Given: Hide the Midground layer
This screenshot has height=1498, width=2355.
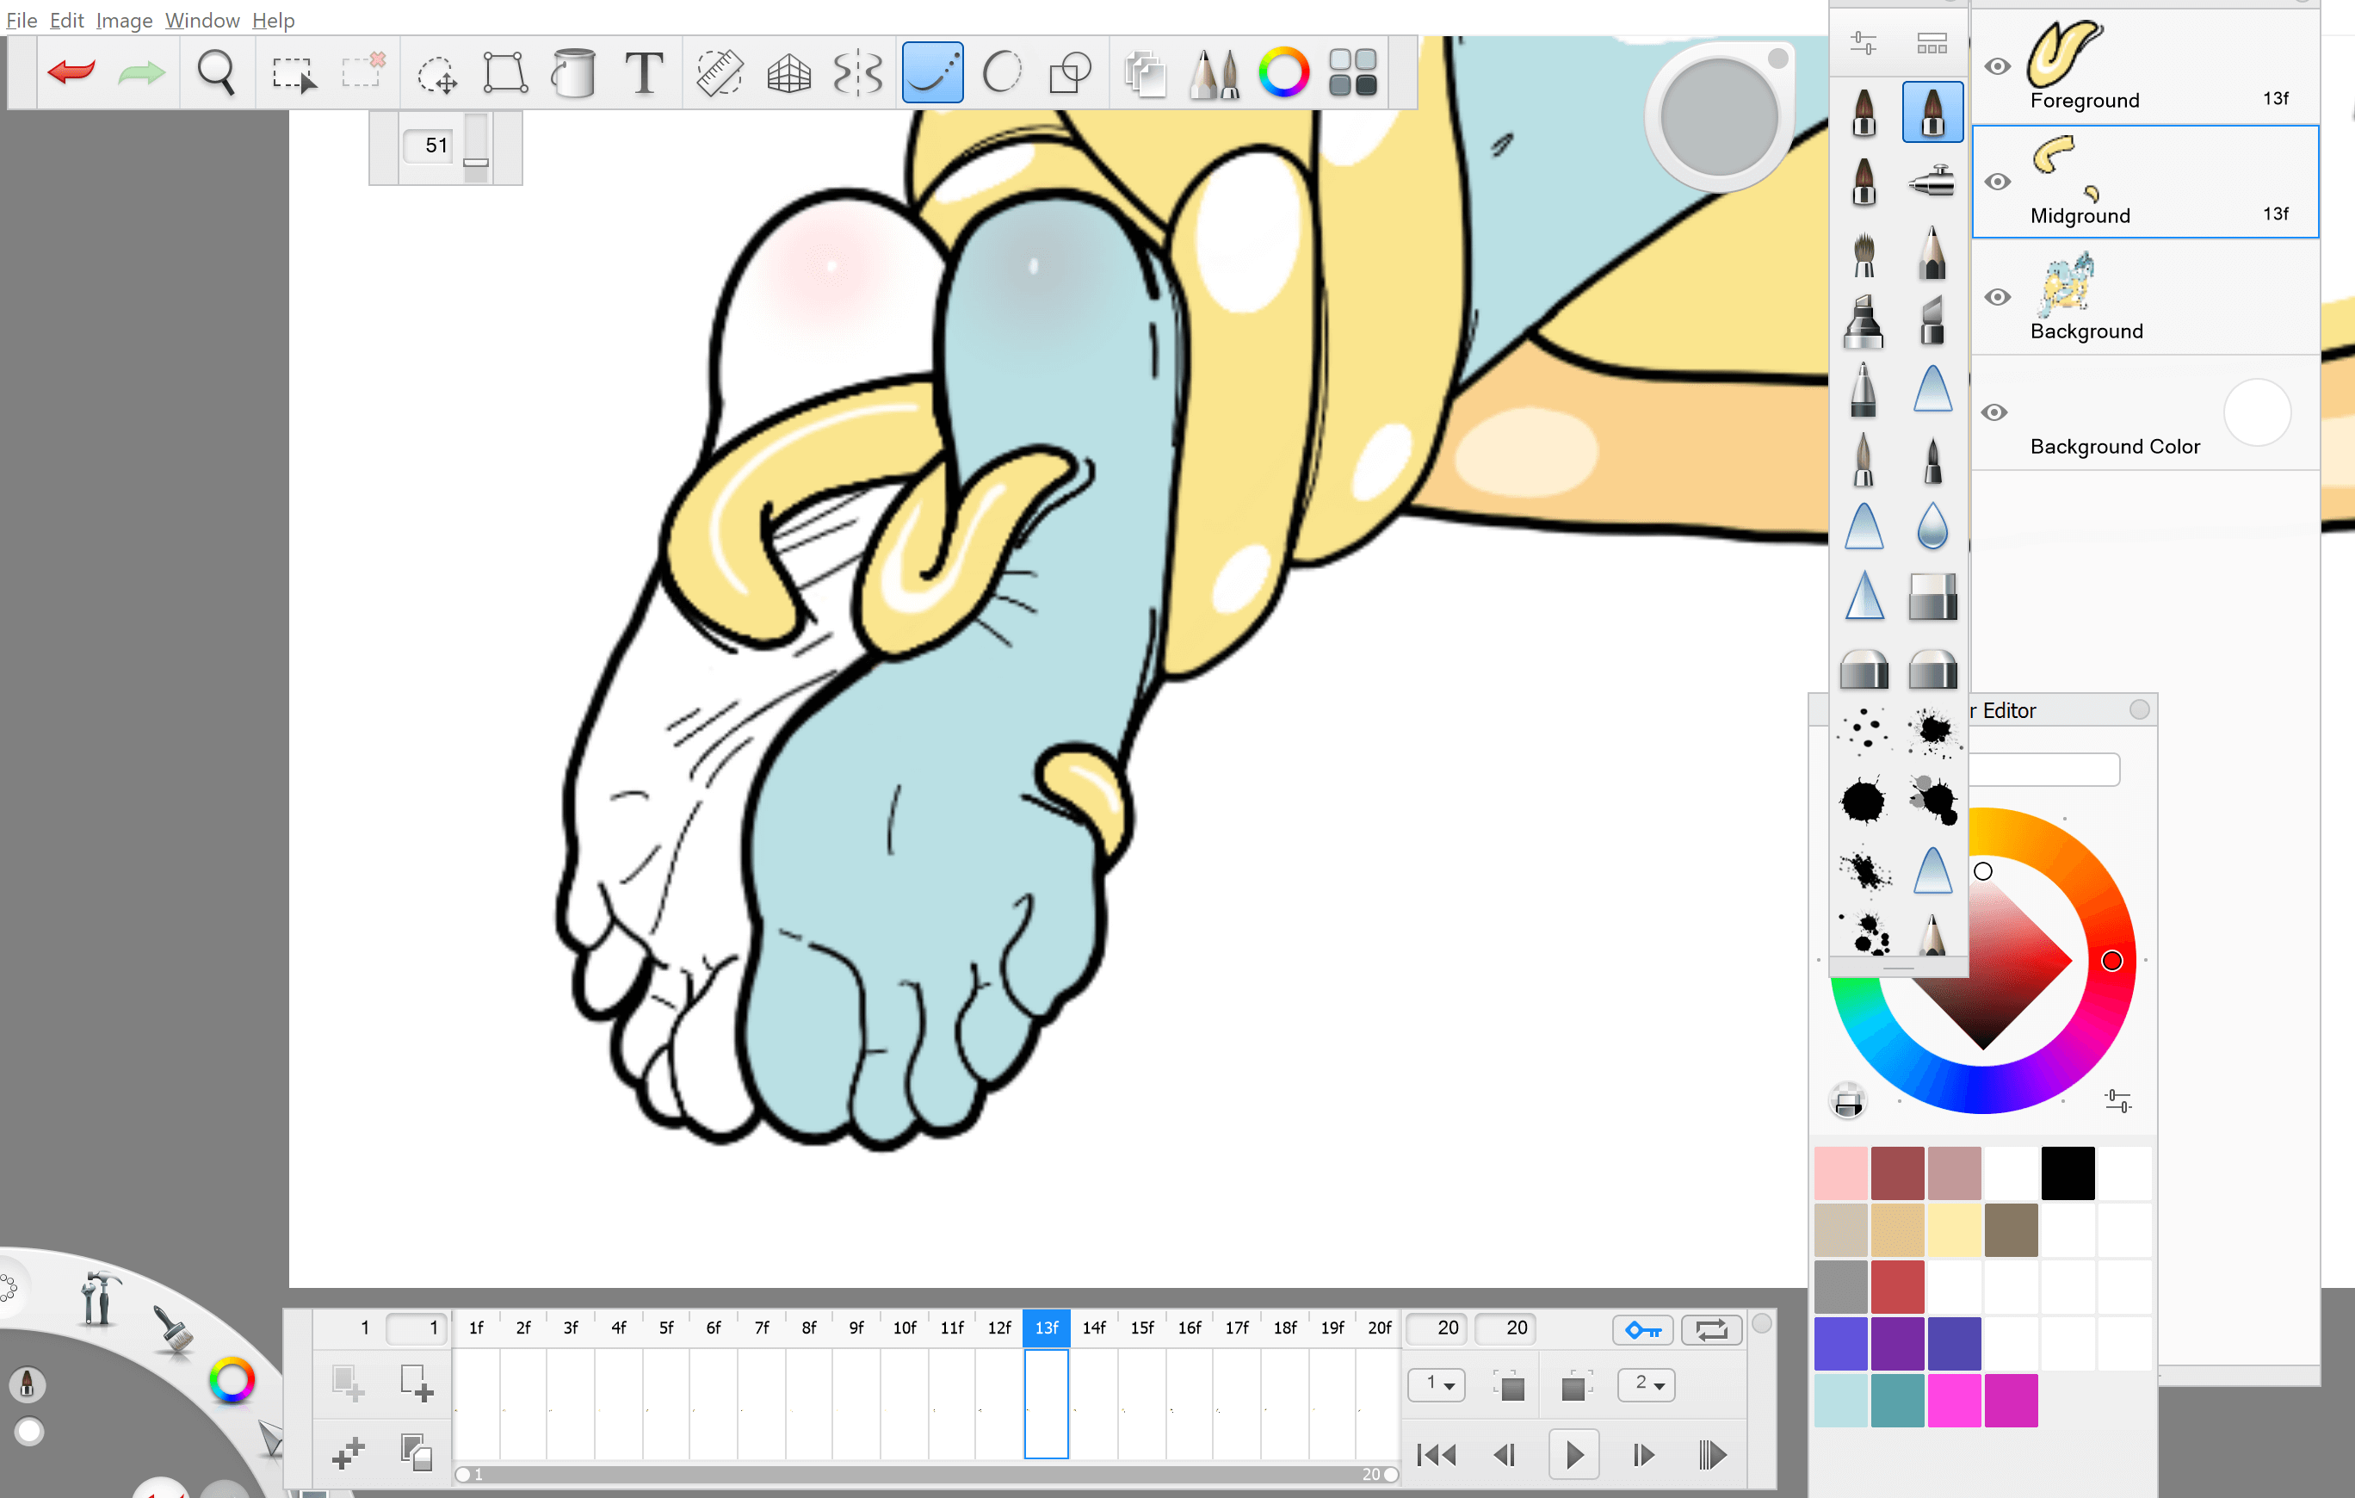Looking at the screenshot, I should click(1998, 182).
